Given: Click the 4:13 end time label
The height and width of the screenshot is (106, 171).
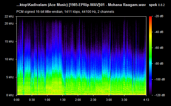Looking at the screenshot, I should (146, 100).
